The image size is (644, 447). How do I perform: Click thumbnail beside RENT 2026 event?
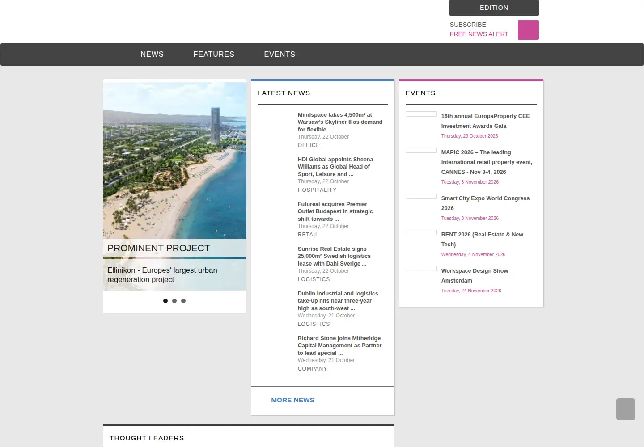(x=421, y=232)
